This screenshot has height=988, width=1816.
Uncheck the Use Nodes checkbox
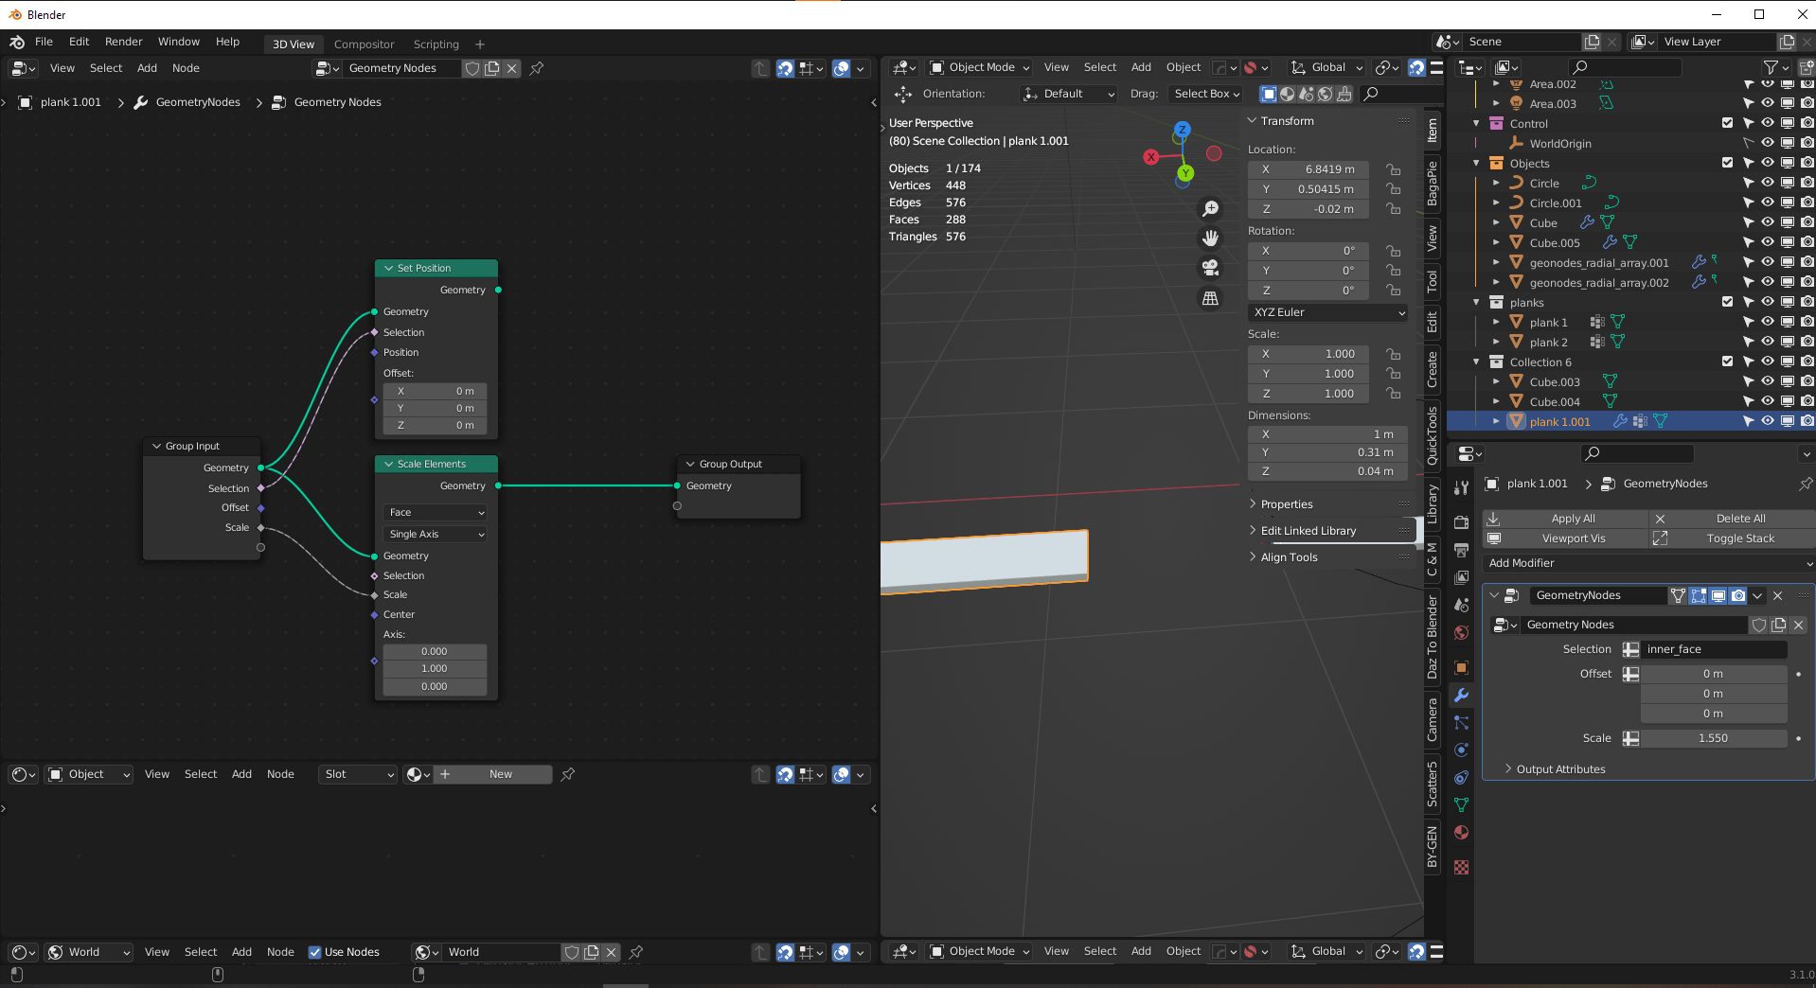[315, 952]
